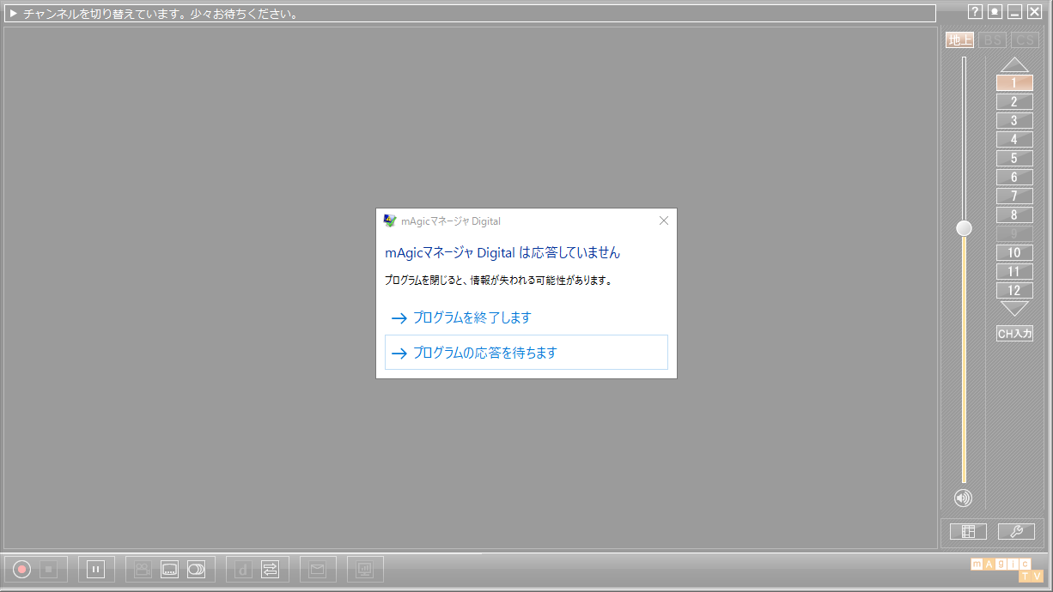Viewport: 1053px width, 592px height.
Task: Click the channel up triangle arrow
Action: pyautogui.click(x=1014, y=64)
